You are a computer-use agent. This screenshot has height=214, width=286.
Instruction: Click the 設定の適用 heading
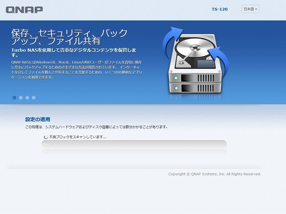[x=38, y=119]
